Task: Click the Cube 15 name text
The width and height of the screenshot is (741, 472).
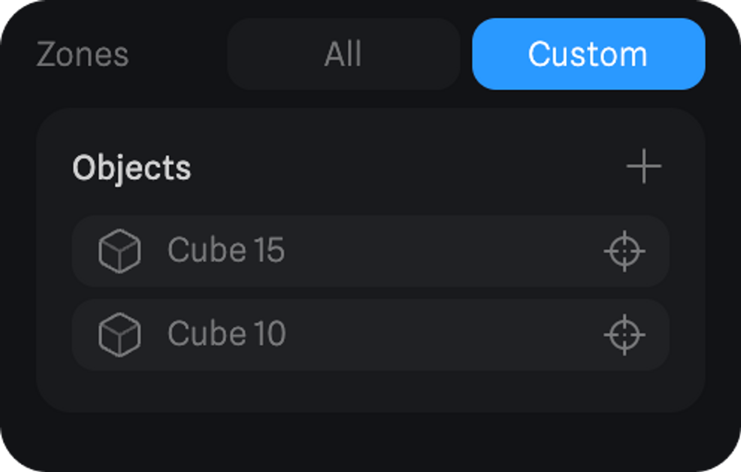Action: [x=226, y=250]
